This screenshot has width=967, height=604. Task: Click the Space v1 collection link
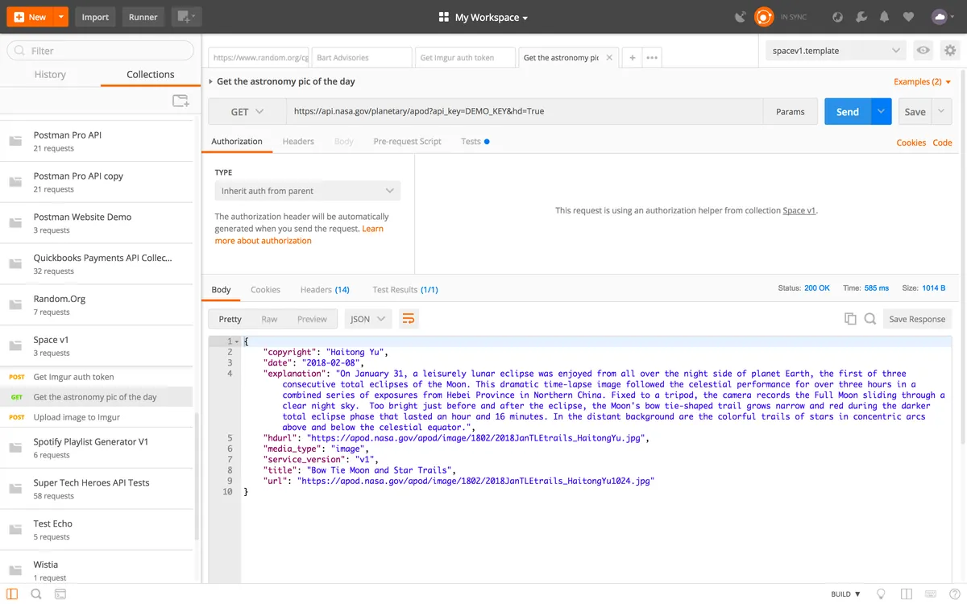click(799, 210)
